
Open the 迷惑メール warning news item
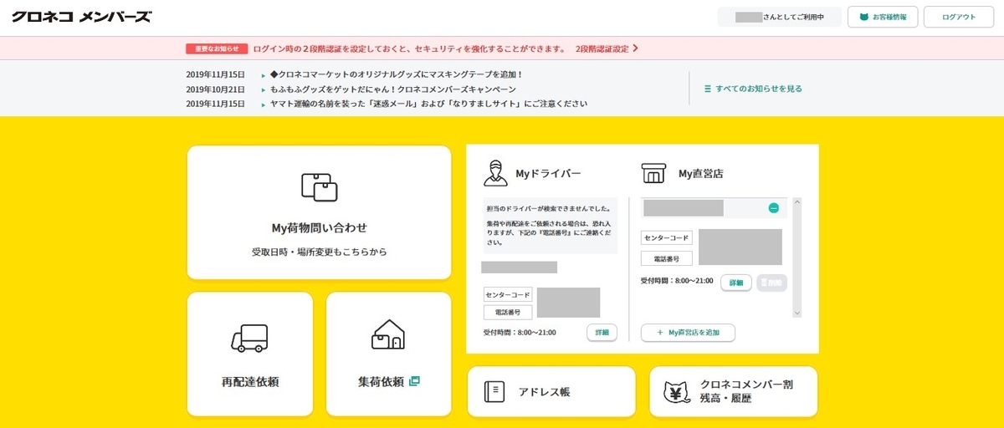(428, 104)
